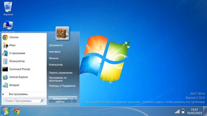Click the Все программы label
207x116 pixels.
pyautogui.click(x=18, y=94)
